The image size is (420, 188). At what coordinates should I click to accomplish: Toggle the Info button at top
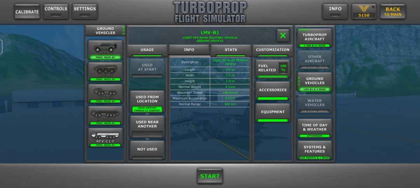(335, 12)
